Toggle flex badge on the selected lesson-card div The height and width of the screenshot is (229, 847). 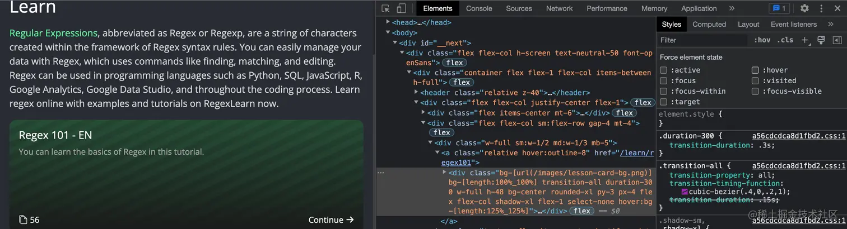(x=581, y=211)
